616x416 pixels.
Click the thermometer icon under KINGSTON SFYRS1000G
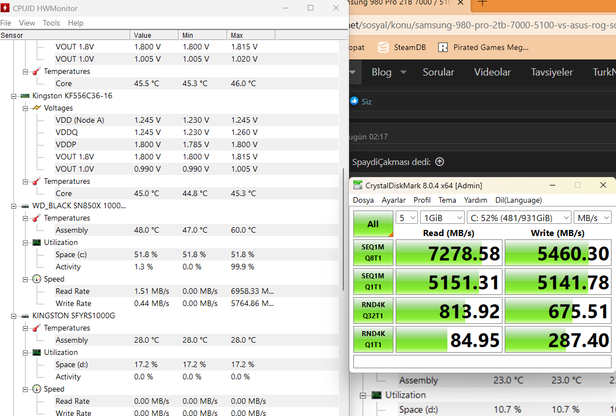click(x=37, y=328)
